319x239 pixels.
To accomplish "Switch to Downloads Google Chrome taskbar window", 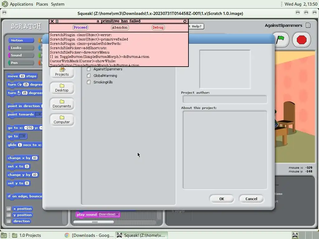I will click(89, 235).
